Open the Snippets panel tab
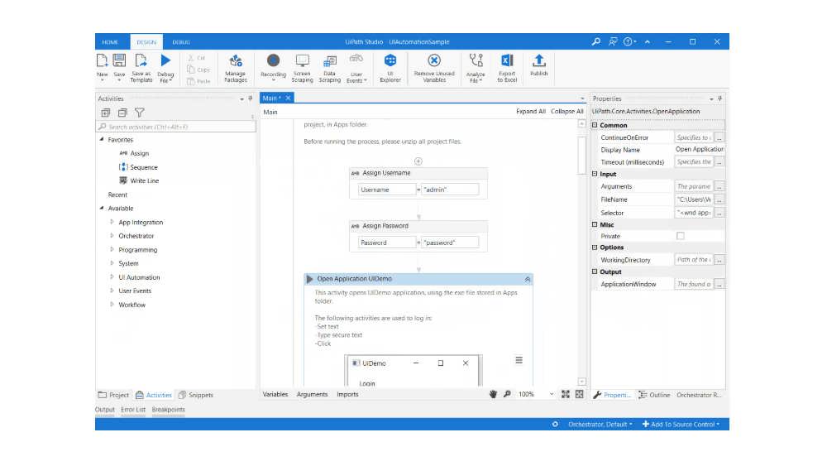This screenshot has height=466, width=827. pyautogui.click(x=196, y=395)
